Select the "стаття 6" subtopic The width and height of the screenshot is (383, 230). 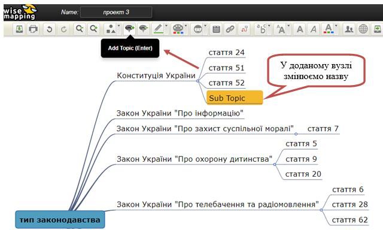348,190
